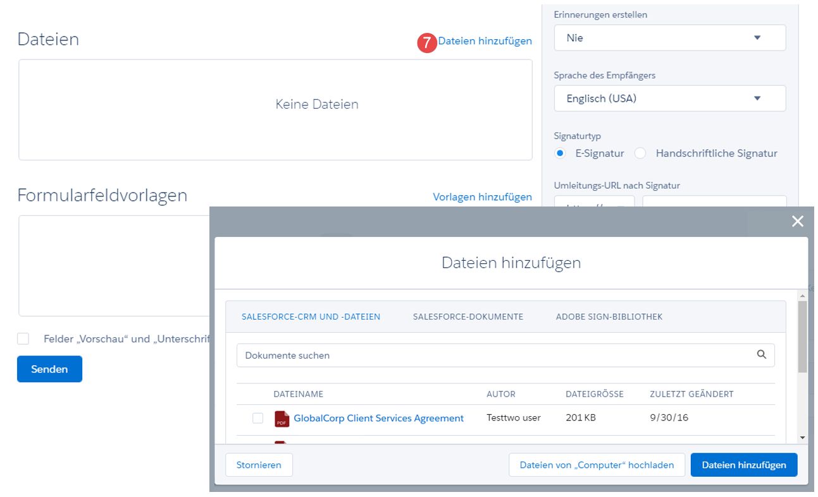Click the Dateigrösse column header
Viewport: 818px width, 497px height.
coord(595,394)
